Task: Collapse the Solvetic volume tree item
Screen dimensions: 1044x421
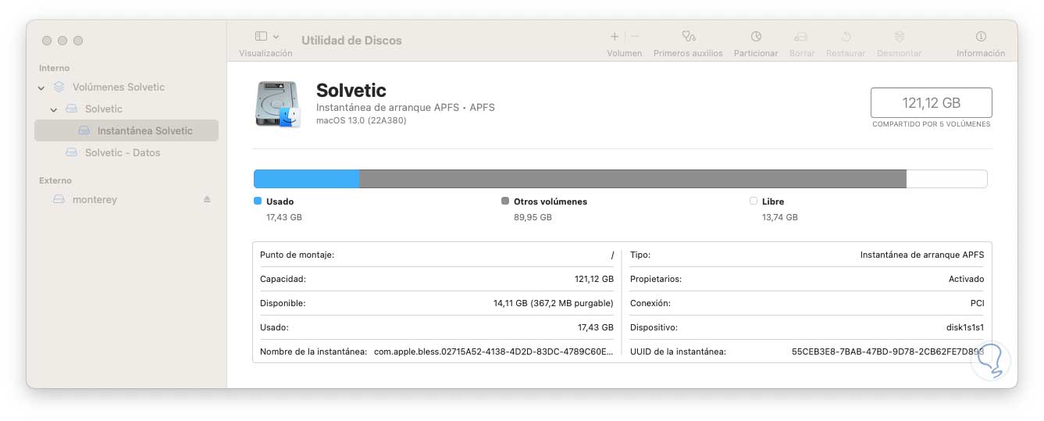Action: coord(54,109)
